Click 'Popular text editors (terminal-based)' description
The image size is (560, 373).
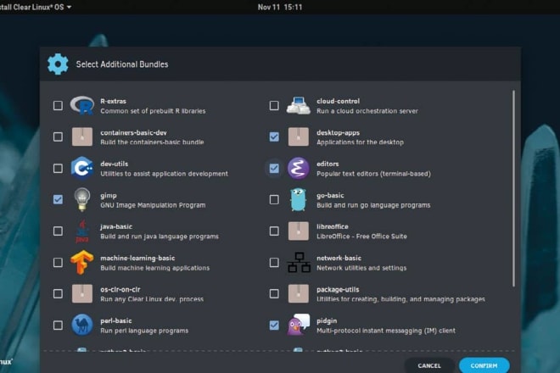[373, 174]
